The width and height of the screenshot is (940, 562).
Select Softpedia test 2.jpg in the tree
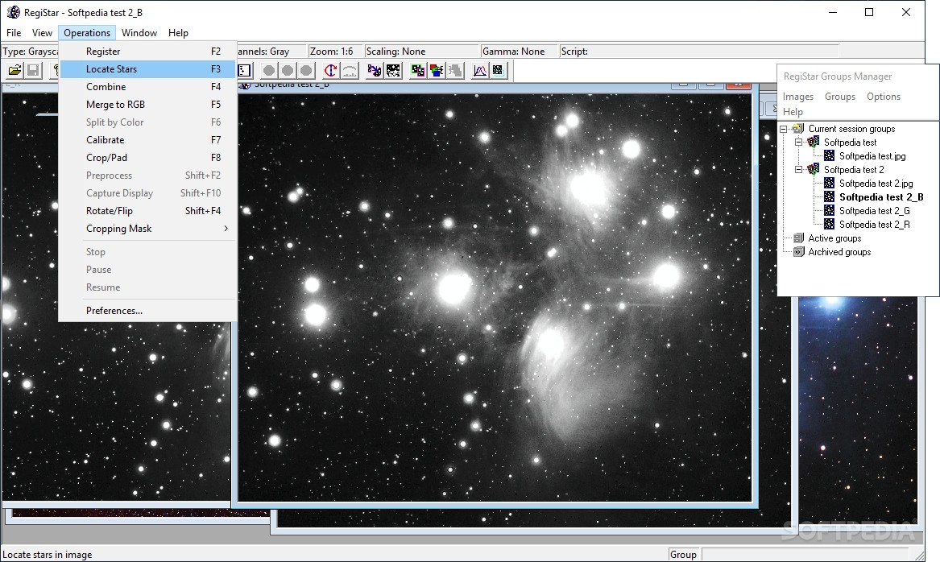pos(876,184)
